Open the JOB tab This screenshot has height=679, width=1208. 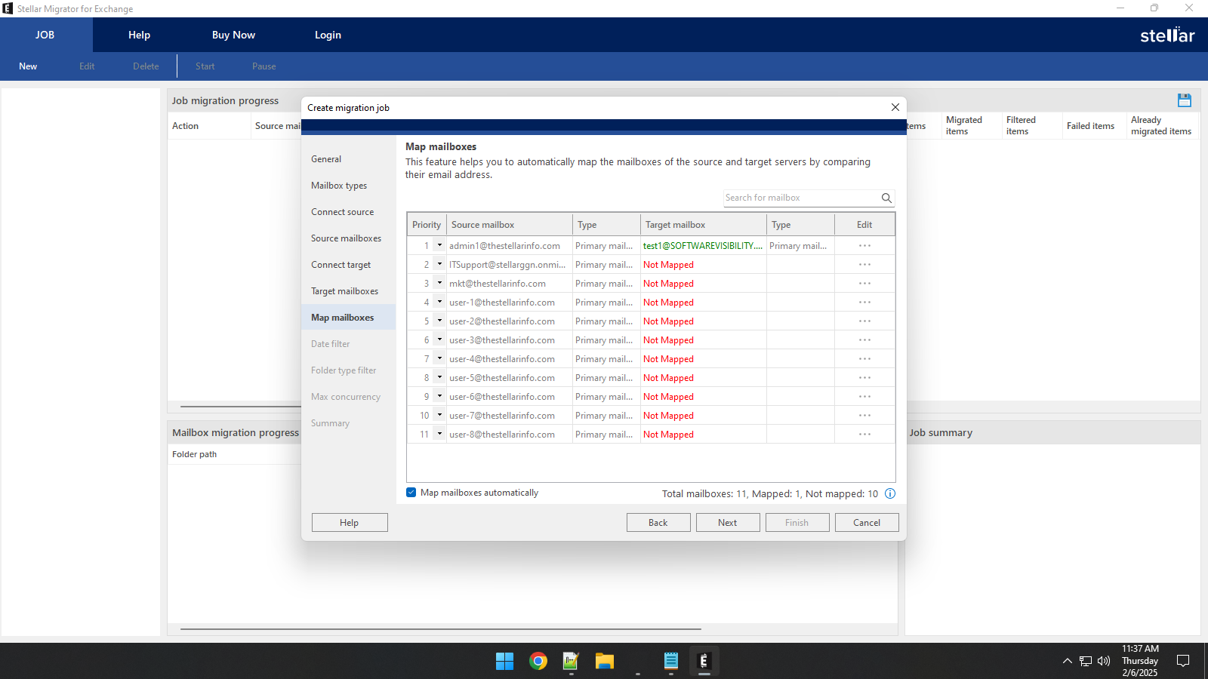[45, 35]
